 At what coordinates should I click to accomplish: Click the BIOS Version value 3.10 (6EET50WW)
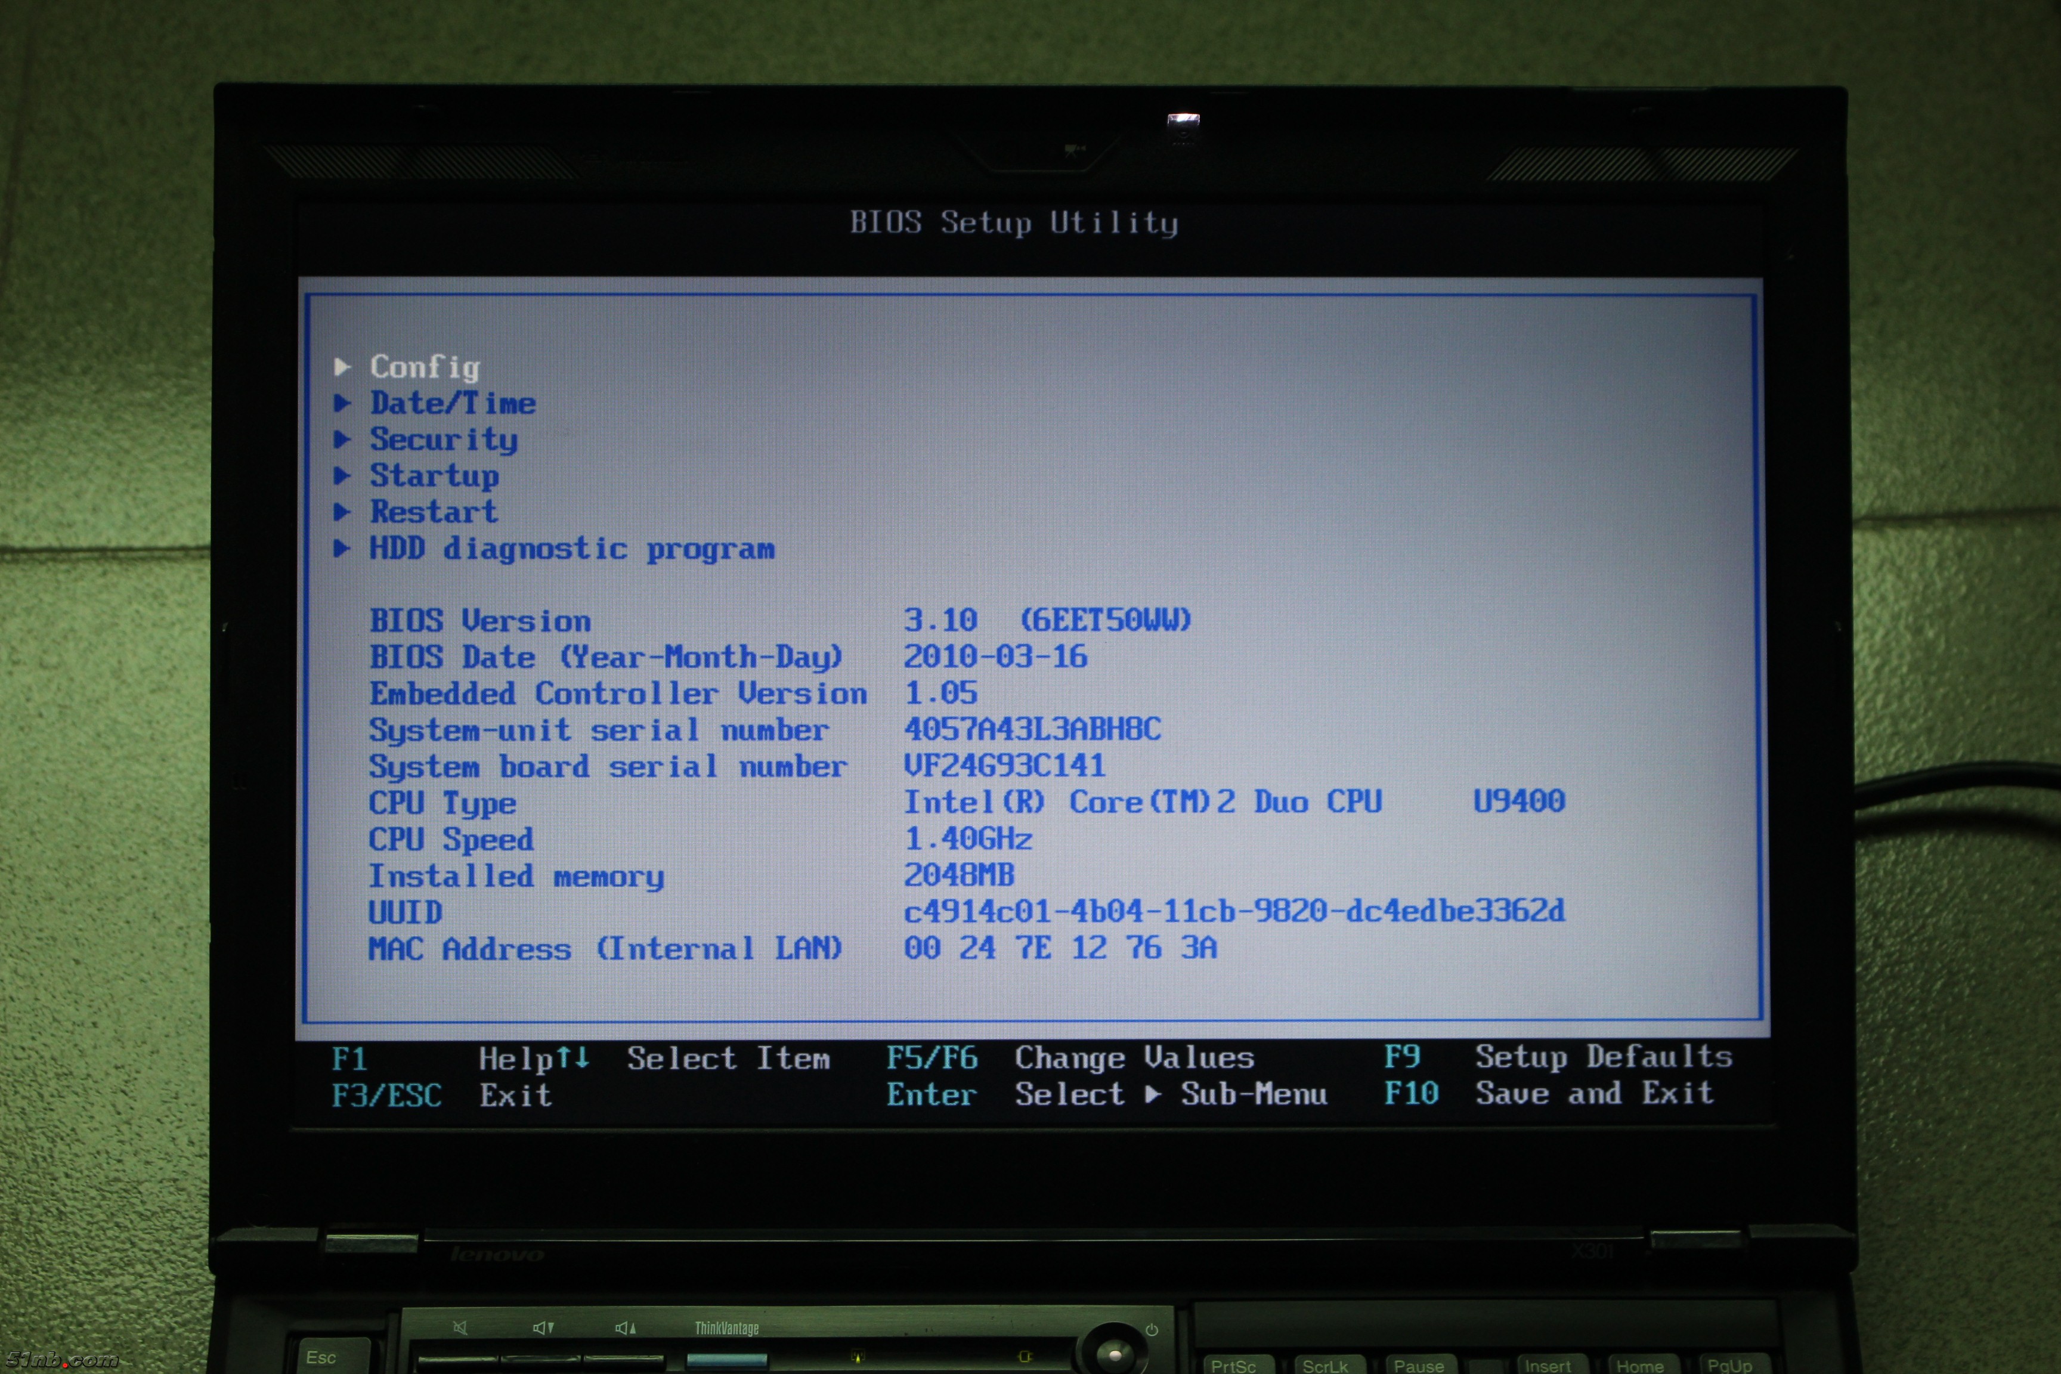coord(1048,620)
